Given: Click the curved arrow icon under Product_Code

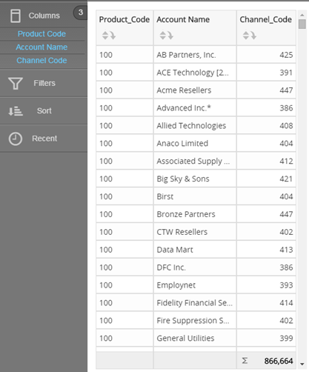Looking at the screenshot, I should click(113, 36).
